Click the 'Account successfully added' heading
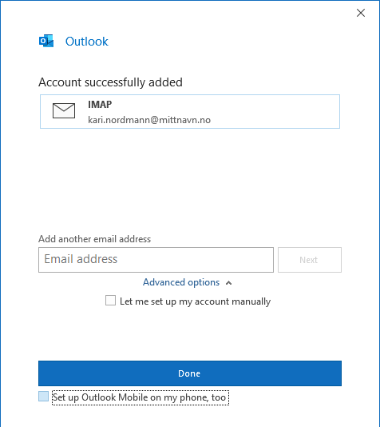Screen dimensions: 380x427 pyautogui.click(x=110, y=82)
